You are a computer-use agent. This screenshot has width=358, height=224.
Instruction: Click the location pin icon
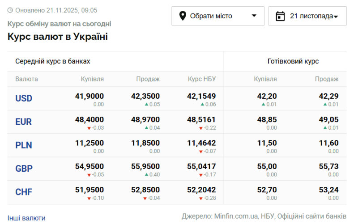pyautogui.click(x=183, y=16)
